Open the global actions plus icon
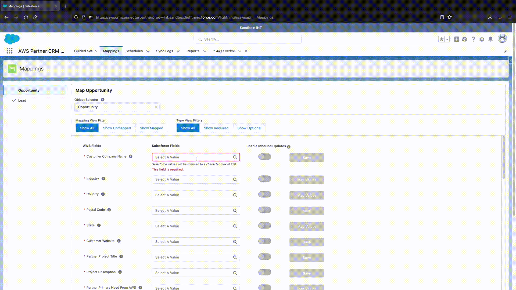Image resolution: width=516 pixels, height=290 pixels. [x=456, y=39]
